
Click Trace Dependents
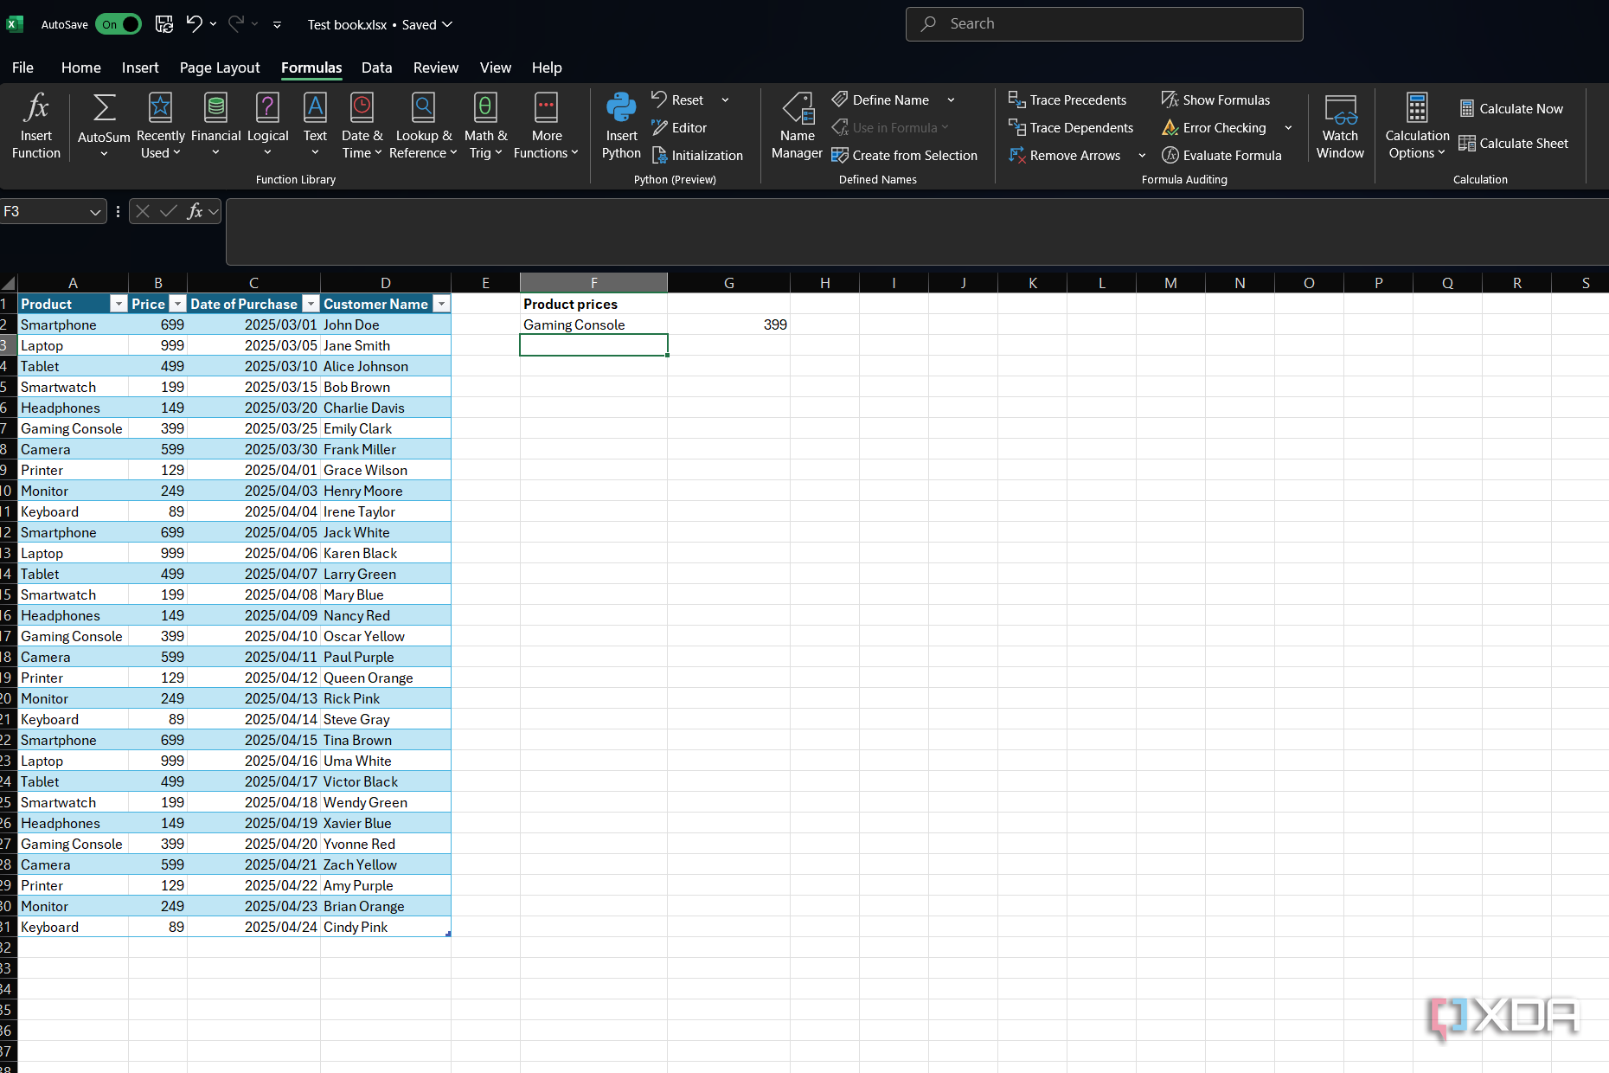coord(1071,127)
